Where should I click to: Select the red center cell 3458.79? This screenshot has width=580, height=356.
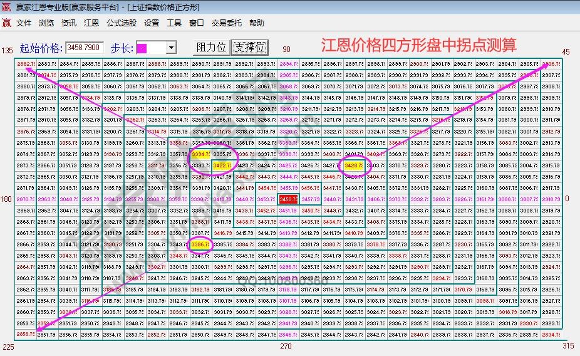(x=289, y=199)
